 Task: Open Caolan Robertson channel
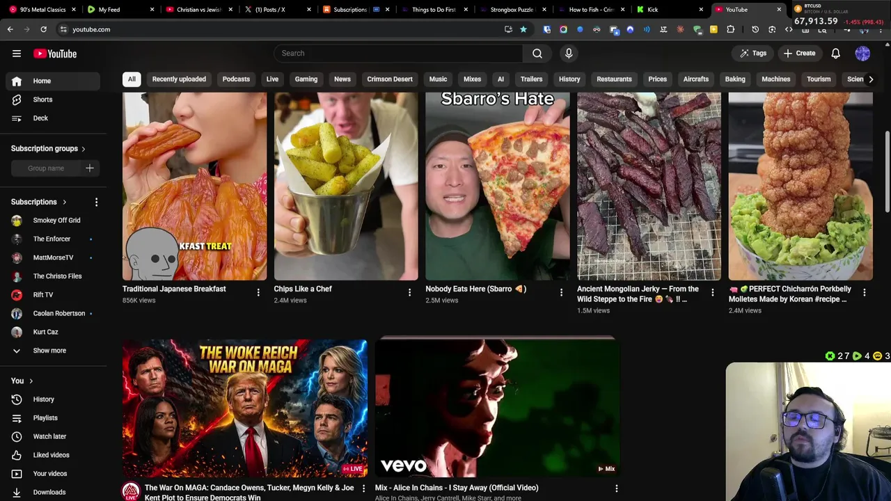pyautogui.click(x=53, y=313)
